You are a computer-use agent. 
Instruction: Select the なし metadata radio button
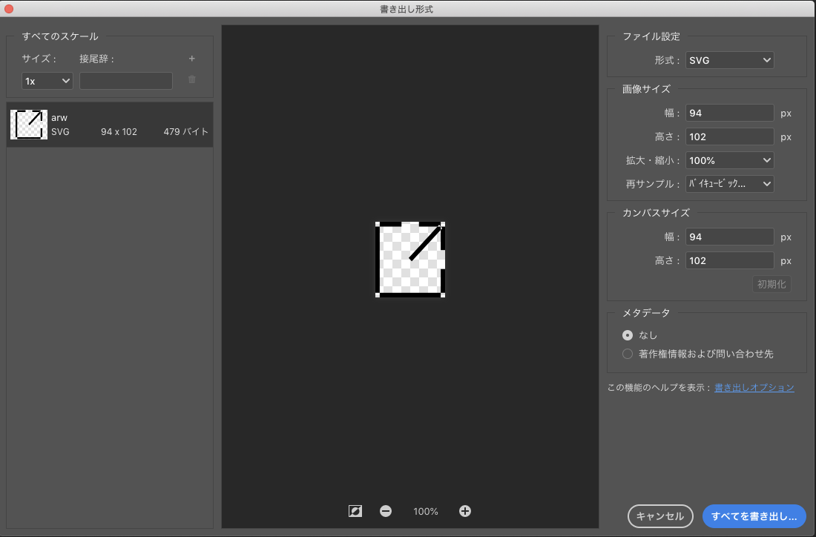pyautogui.click(x=627, y=335)
